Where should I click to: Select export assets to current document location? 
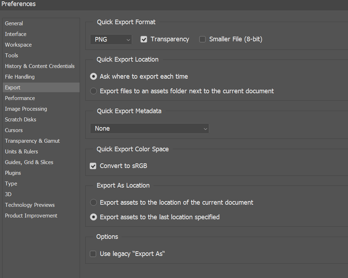coord(93,203)
